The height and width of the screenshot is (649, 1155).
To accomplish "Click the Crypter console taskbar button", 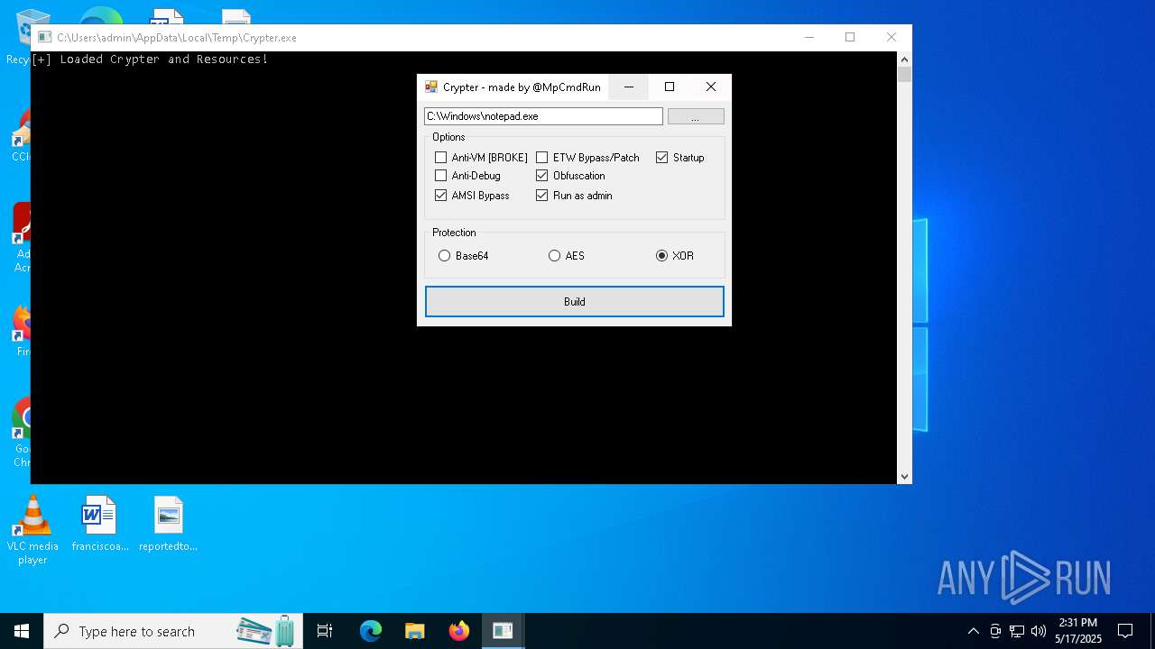I will pyautogui.click(x=503, y=631).
